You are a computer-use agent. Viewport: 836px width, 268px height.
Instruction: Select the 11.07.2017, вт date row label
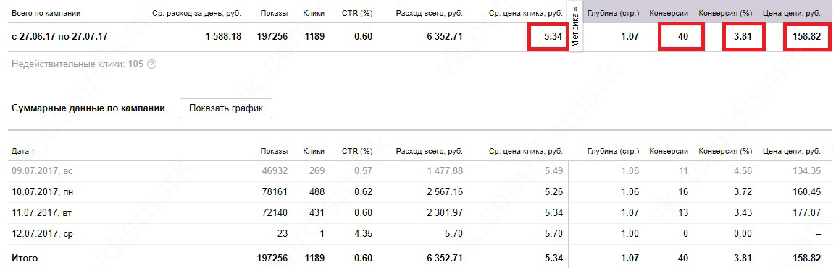tap(42, 212)
